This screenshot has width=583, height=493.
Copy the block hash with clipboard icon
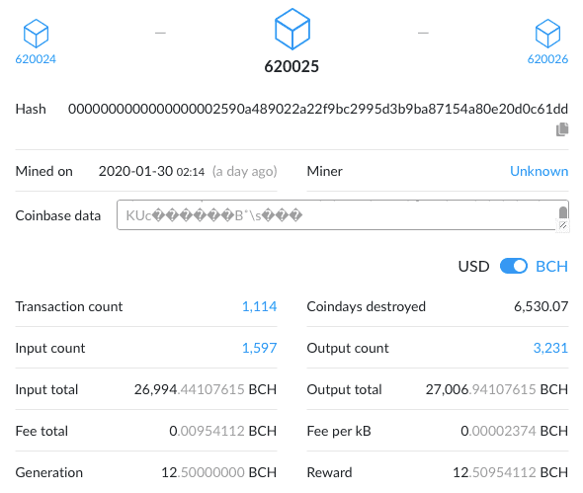(562, 129)
